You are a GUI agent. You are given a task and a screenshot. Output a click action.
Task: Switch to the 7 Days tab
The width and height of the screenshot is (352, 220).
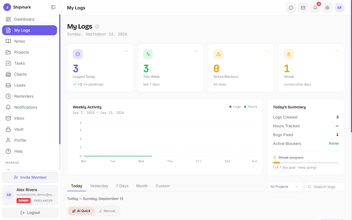[x=122, y=186]
